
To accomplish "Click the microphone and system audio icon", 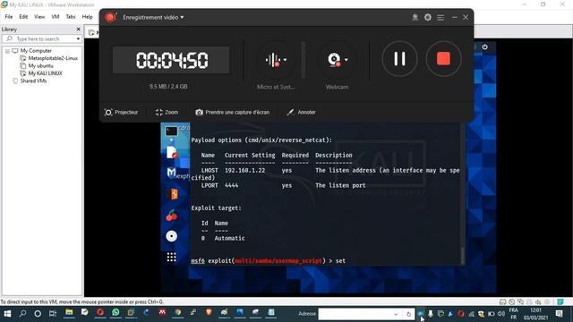I will click(x=272, y=60).
